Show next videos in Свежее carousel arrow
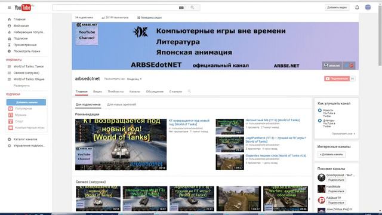 (x=310, y=199)
